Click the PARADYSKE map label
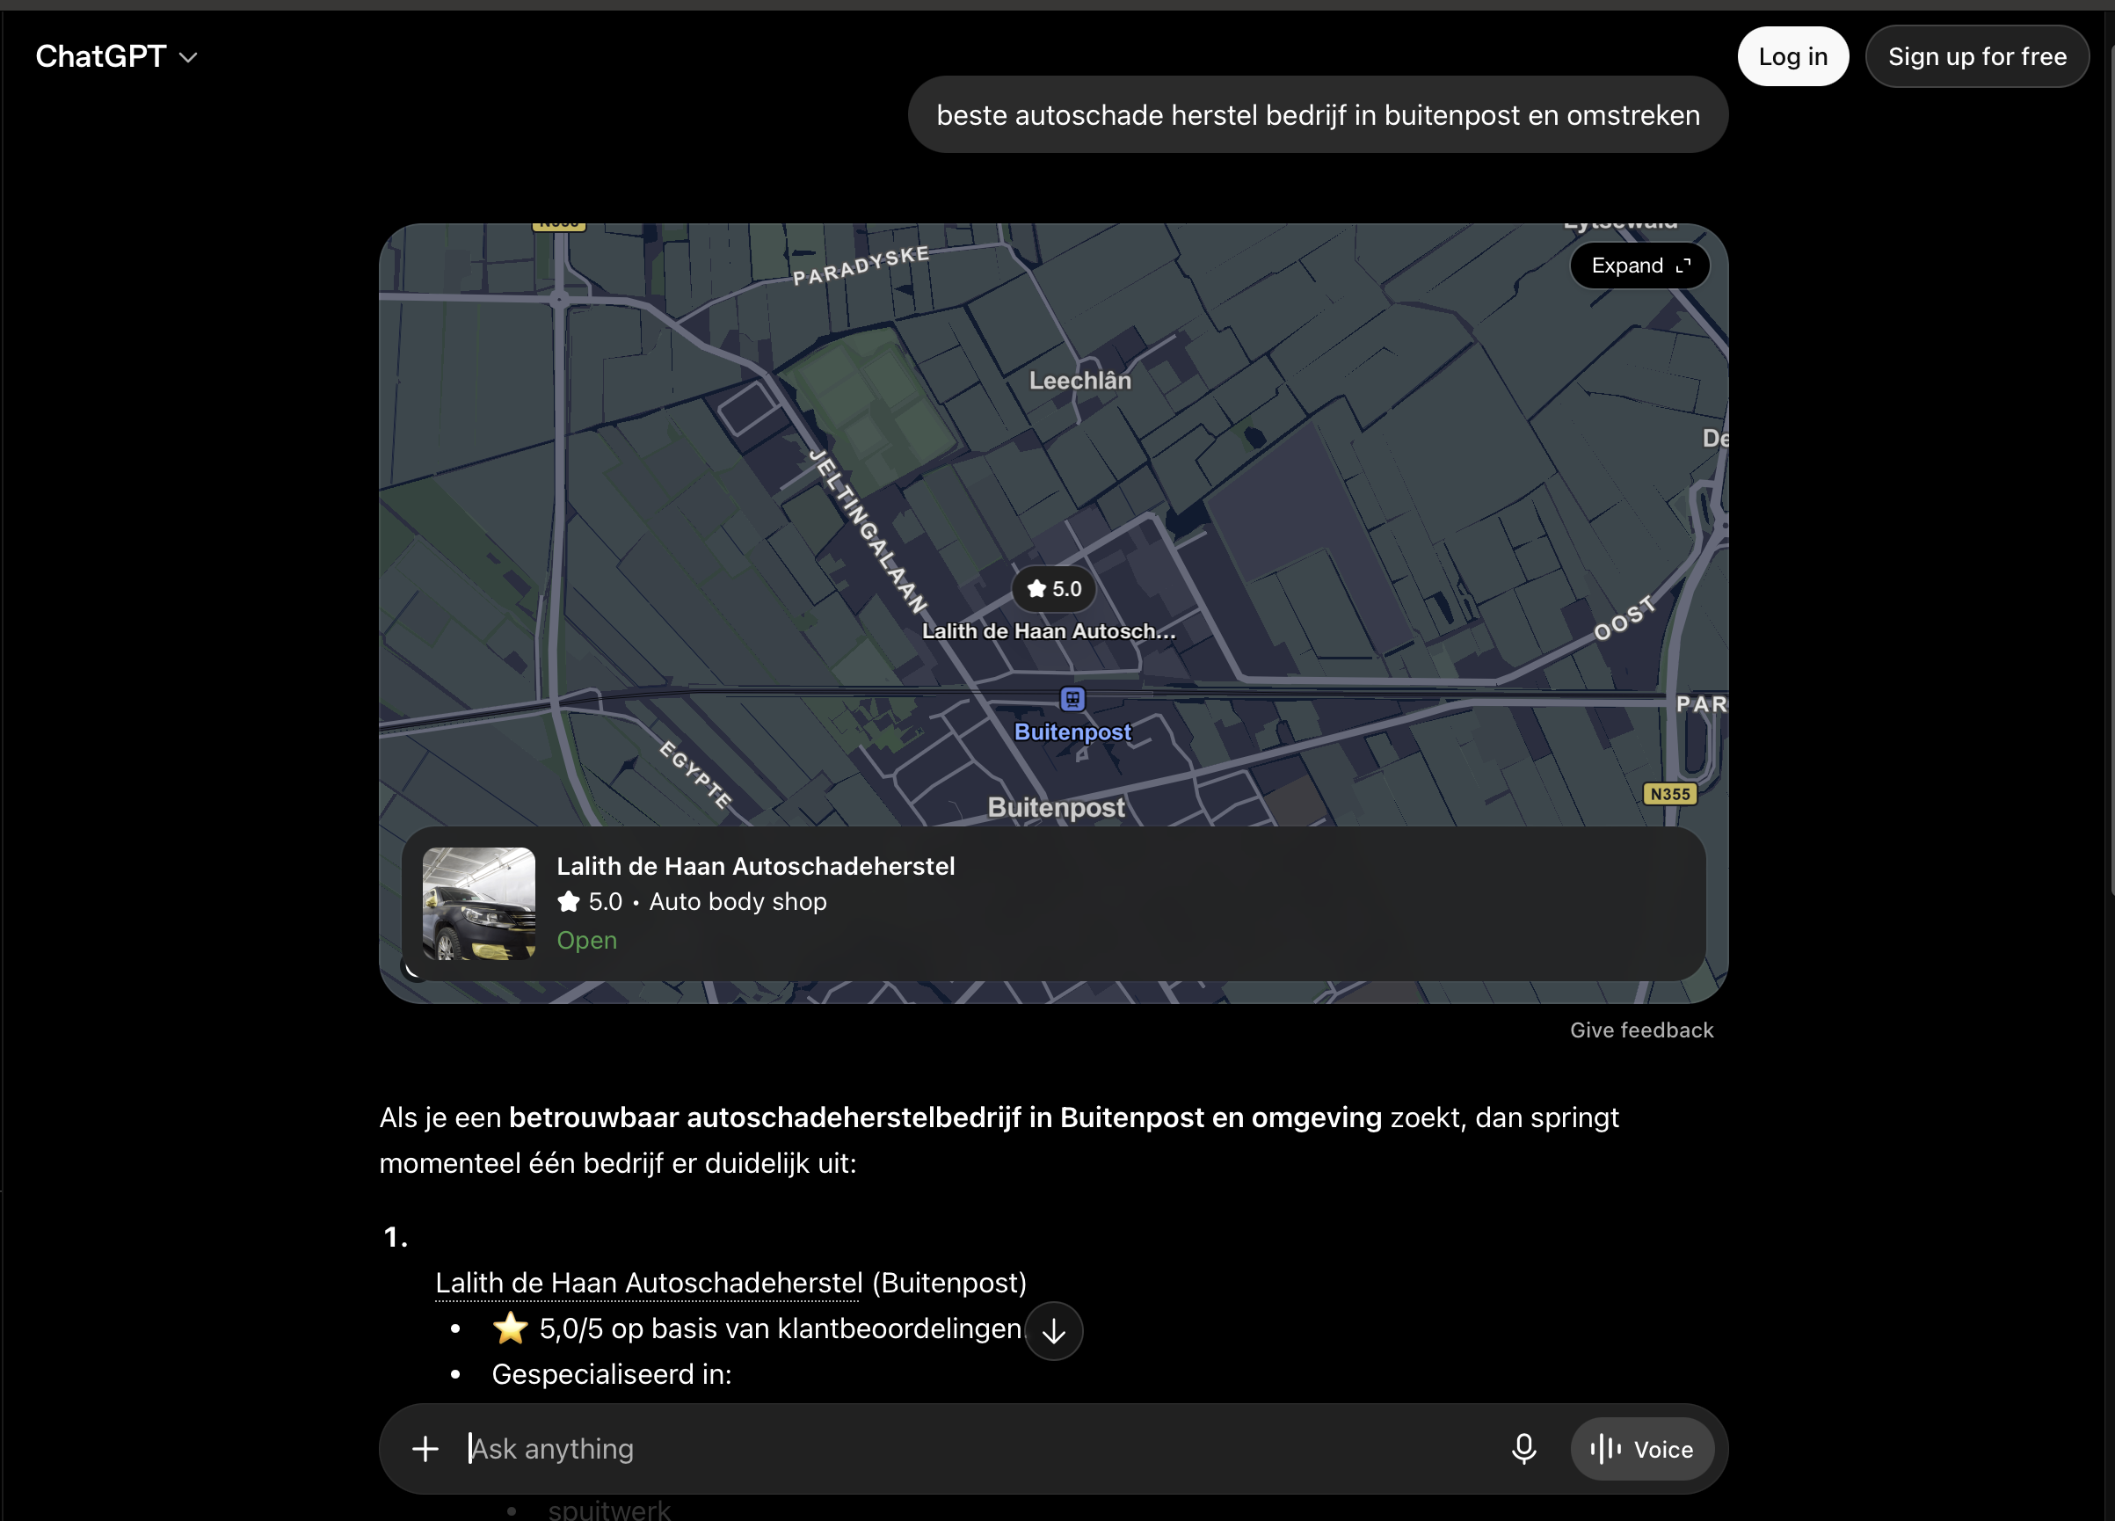 coord(861,265)
